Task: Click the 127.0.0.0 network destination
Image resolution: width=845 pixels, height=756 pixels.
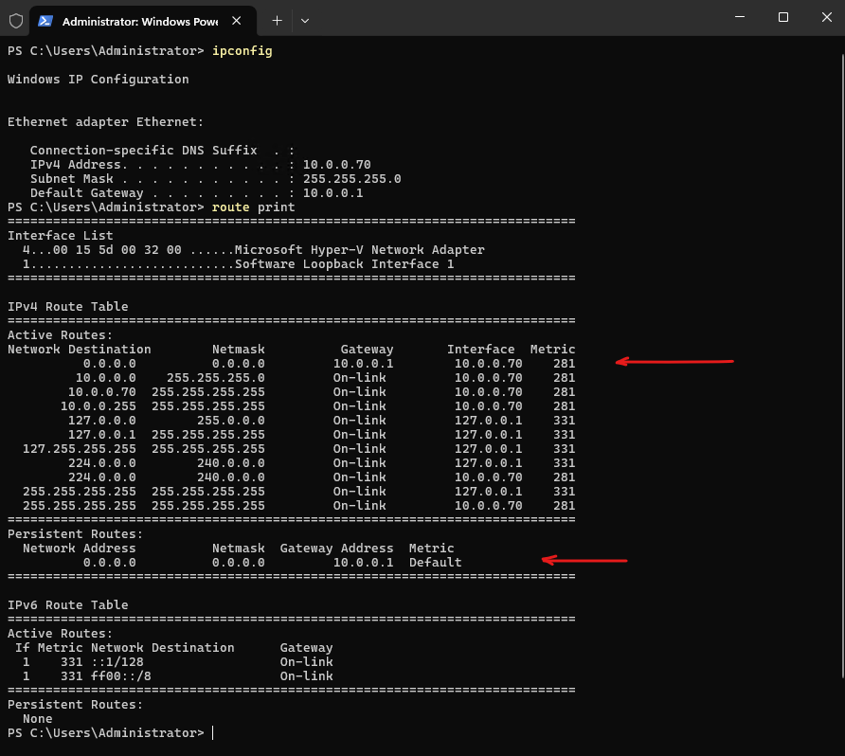Action: [x=102, y=421]
